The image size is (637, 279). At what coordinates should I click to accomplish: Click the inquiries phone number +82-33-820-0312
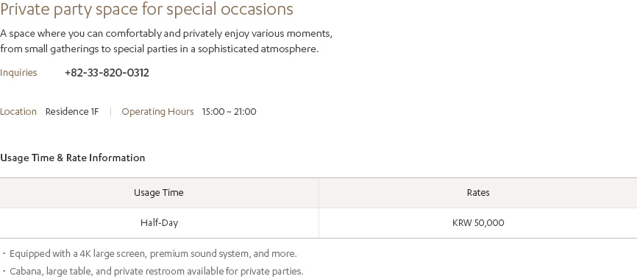coord(107,73)
